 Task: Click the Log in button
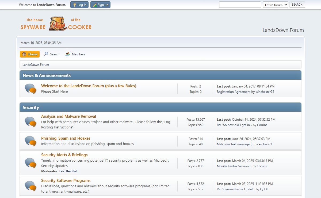(79, 5)
